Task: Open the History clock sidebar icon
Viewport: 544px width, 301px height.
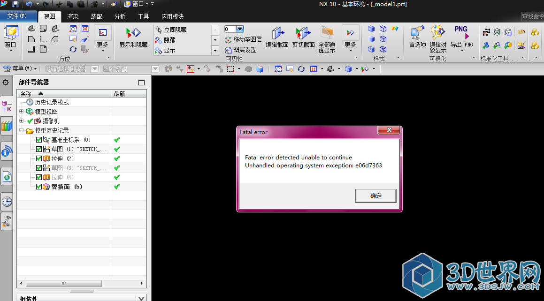Action: tap(7, 202)
